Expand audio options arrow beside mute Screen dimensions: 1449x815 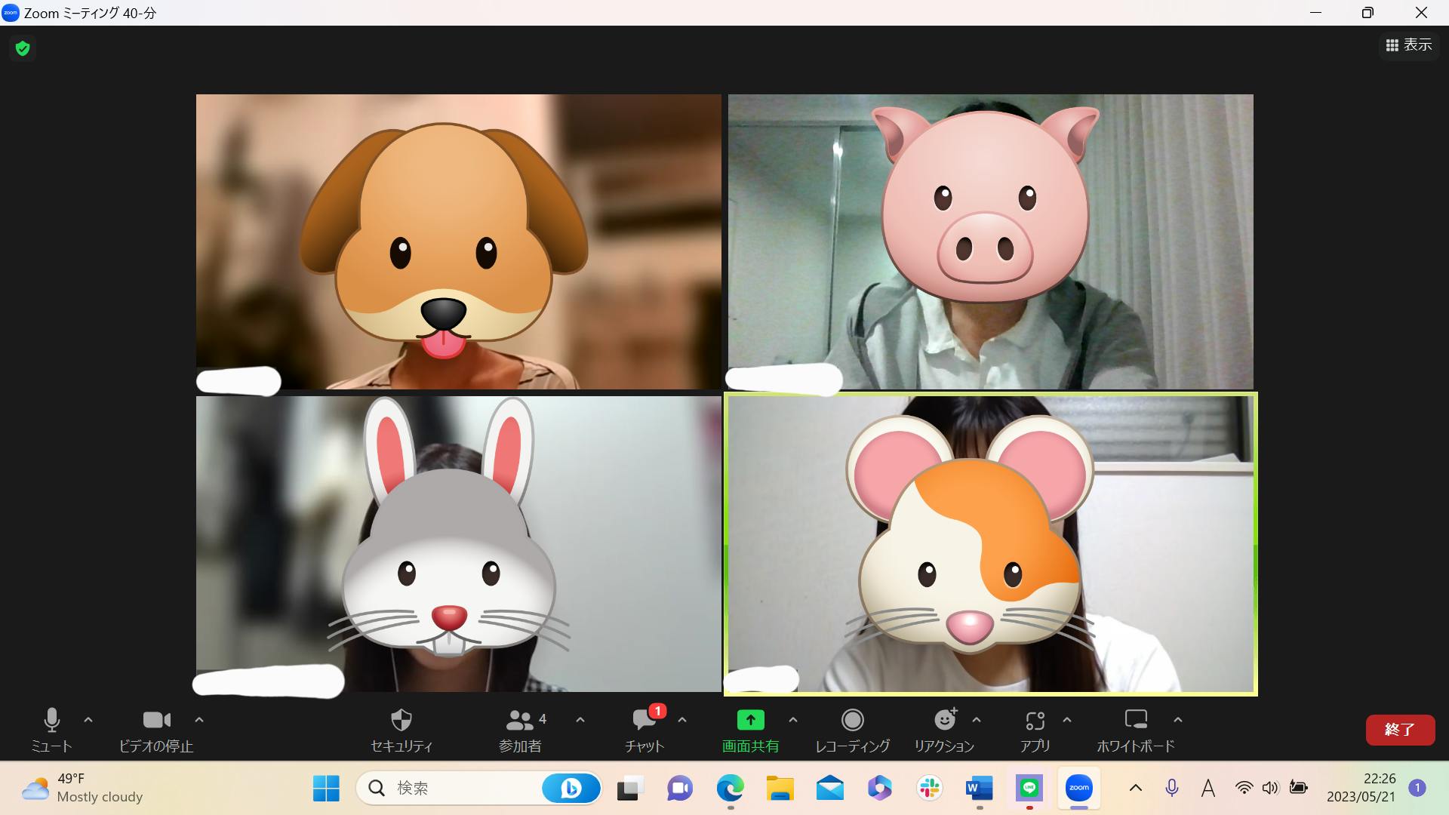click(88, 720)
